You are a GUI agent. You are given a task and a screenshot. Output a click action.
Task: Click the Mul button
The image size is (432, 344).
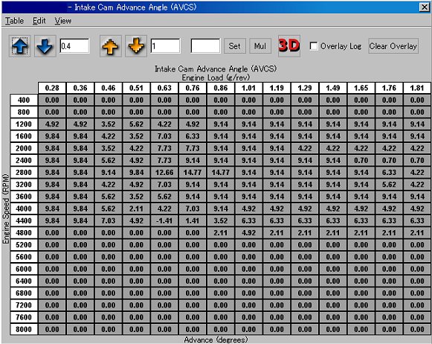pos(260,46)
